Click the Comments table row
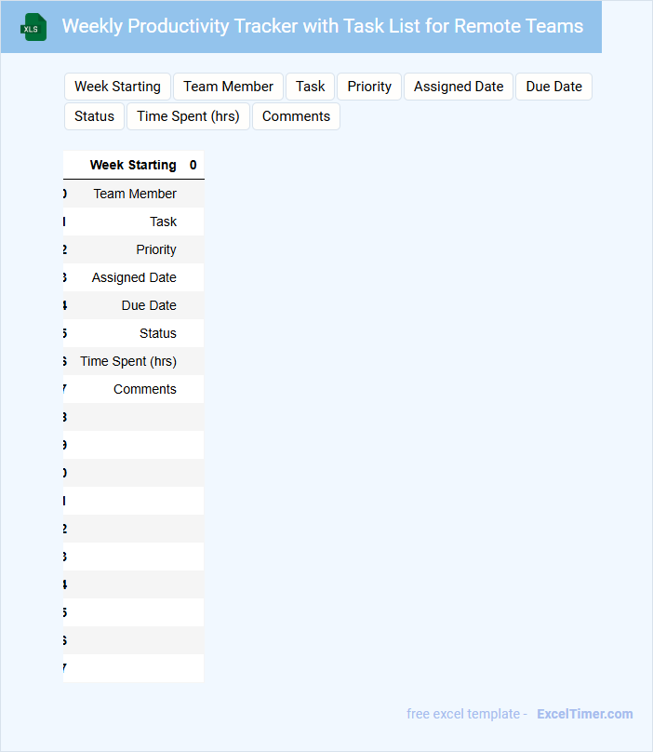Image resolution: width=653 pixels, height=752 pixels. (x=133, y=389)
